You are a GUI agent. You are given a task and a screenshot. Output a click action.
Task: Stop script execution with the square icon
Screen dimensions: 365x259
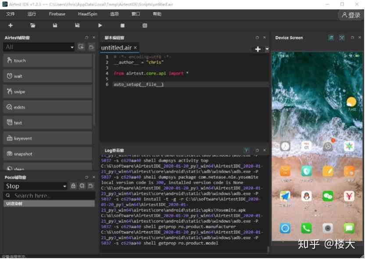pos(122,25)
